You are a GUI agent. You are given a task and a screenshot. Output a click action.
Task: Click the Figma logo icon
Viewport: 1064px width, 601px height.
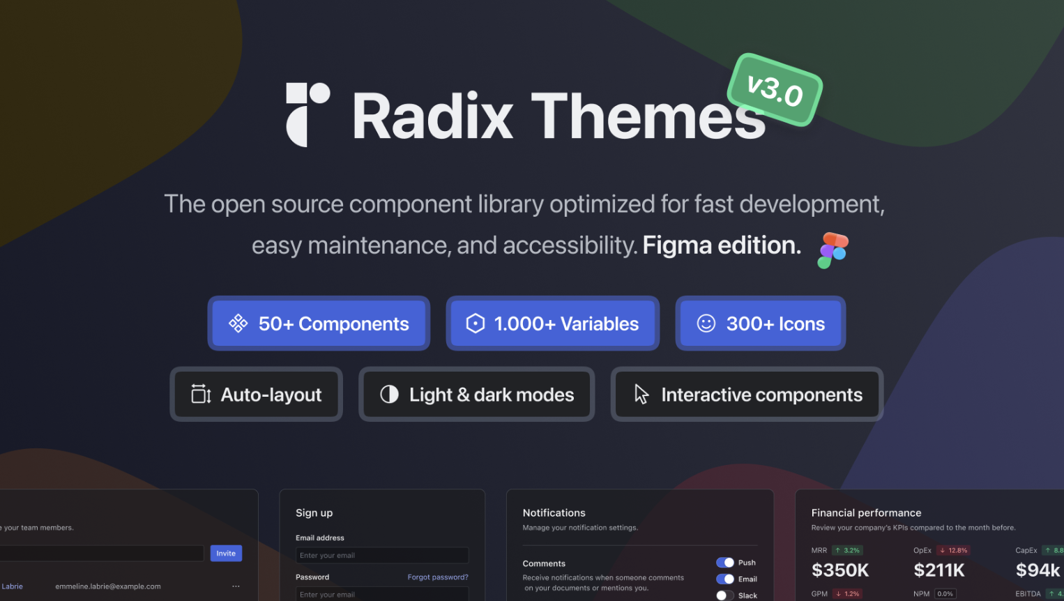coord(832,250)
